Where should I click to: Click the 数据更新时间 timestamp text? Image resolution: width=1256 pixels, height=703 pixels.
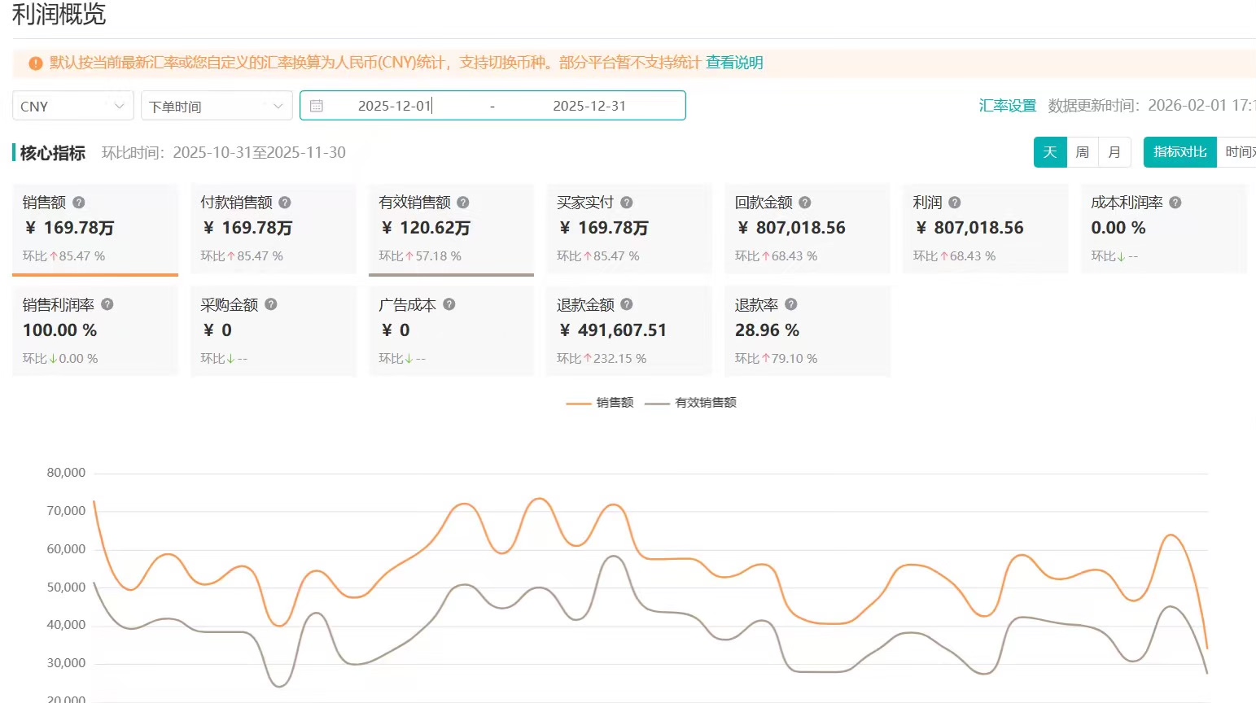pos(1152,106)
